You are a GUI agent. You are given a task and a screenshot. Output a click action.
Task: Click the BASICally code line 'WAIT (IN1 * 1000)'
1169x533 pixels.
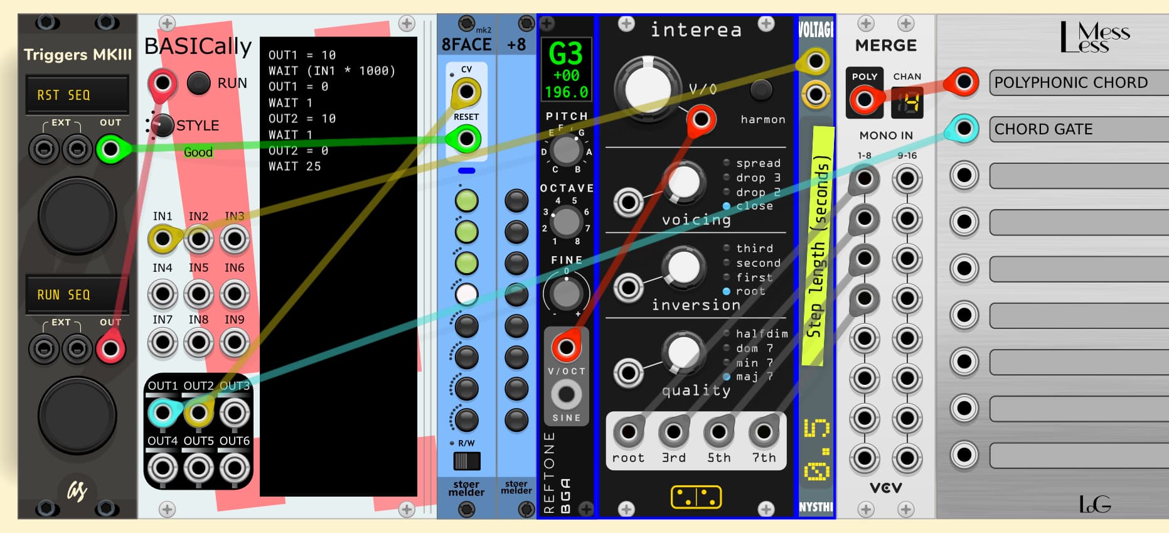(x=332, y=71)
